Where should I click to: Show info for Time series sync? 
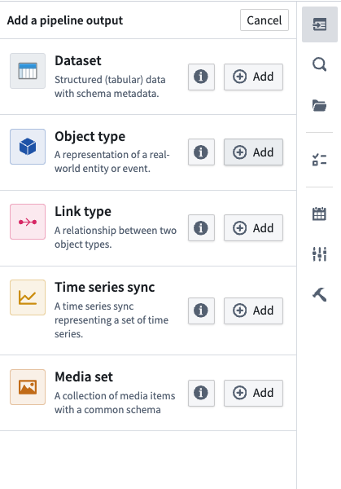click(201, 311)
